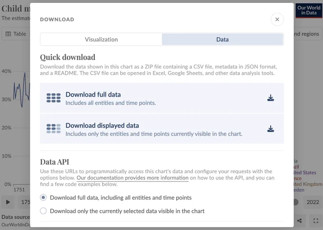Click the table grid icon beside Table
The width and height of the screenshot is (323, 230).
[8, 34]
